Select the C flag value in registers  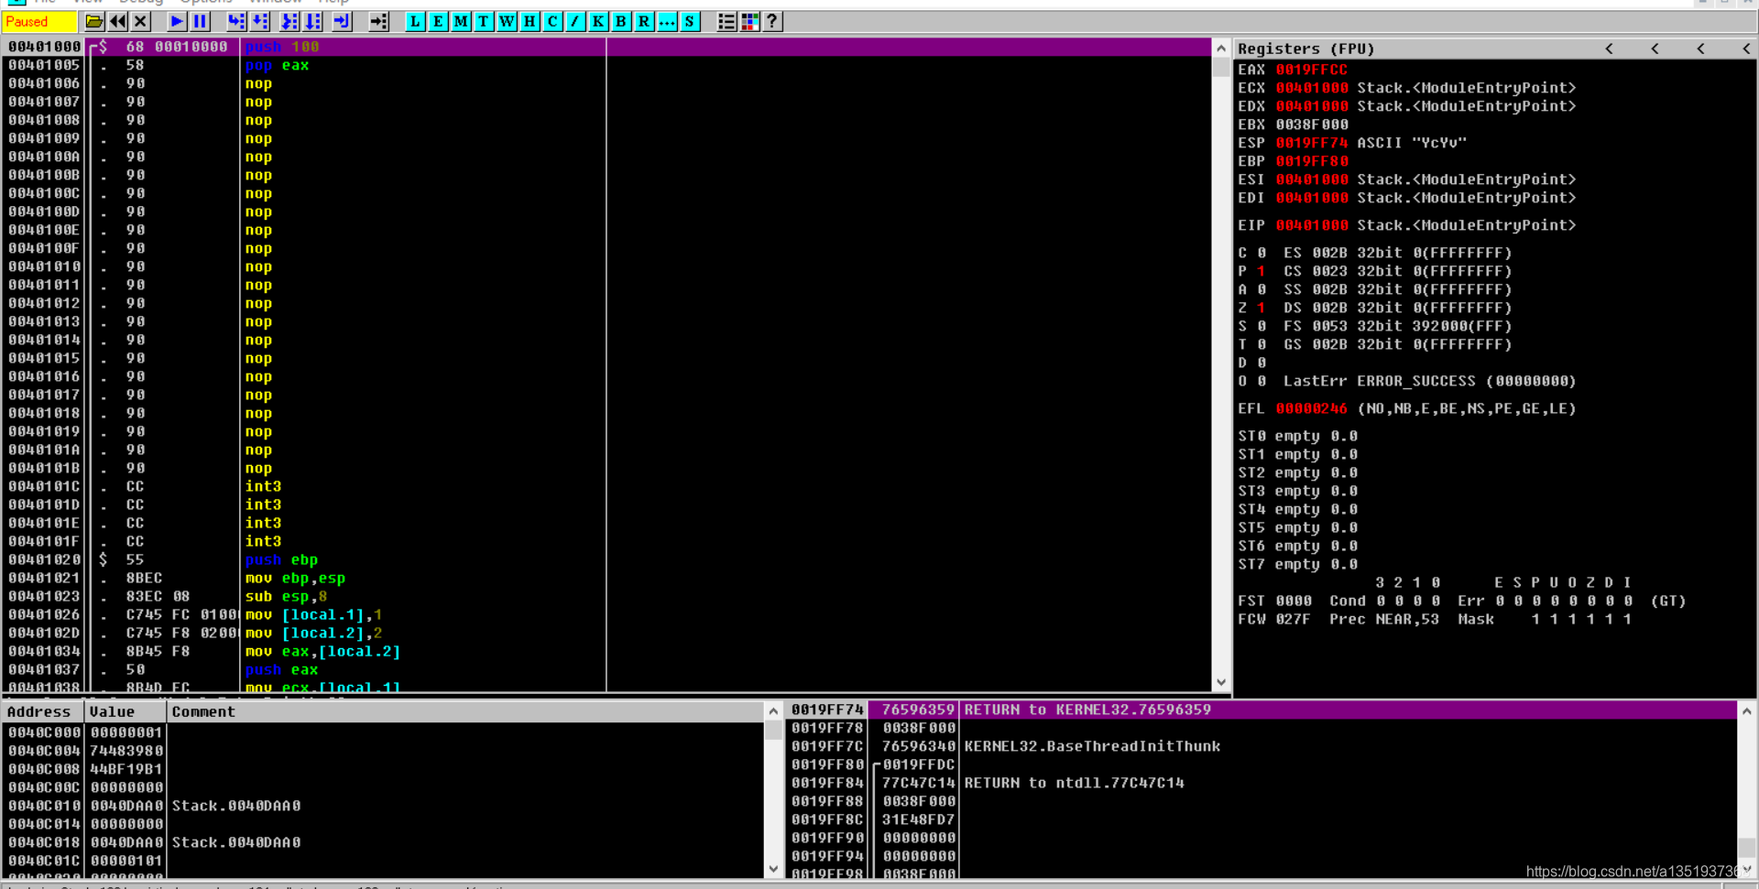coord(1262,253)
